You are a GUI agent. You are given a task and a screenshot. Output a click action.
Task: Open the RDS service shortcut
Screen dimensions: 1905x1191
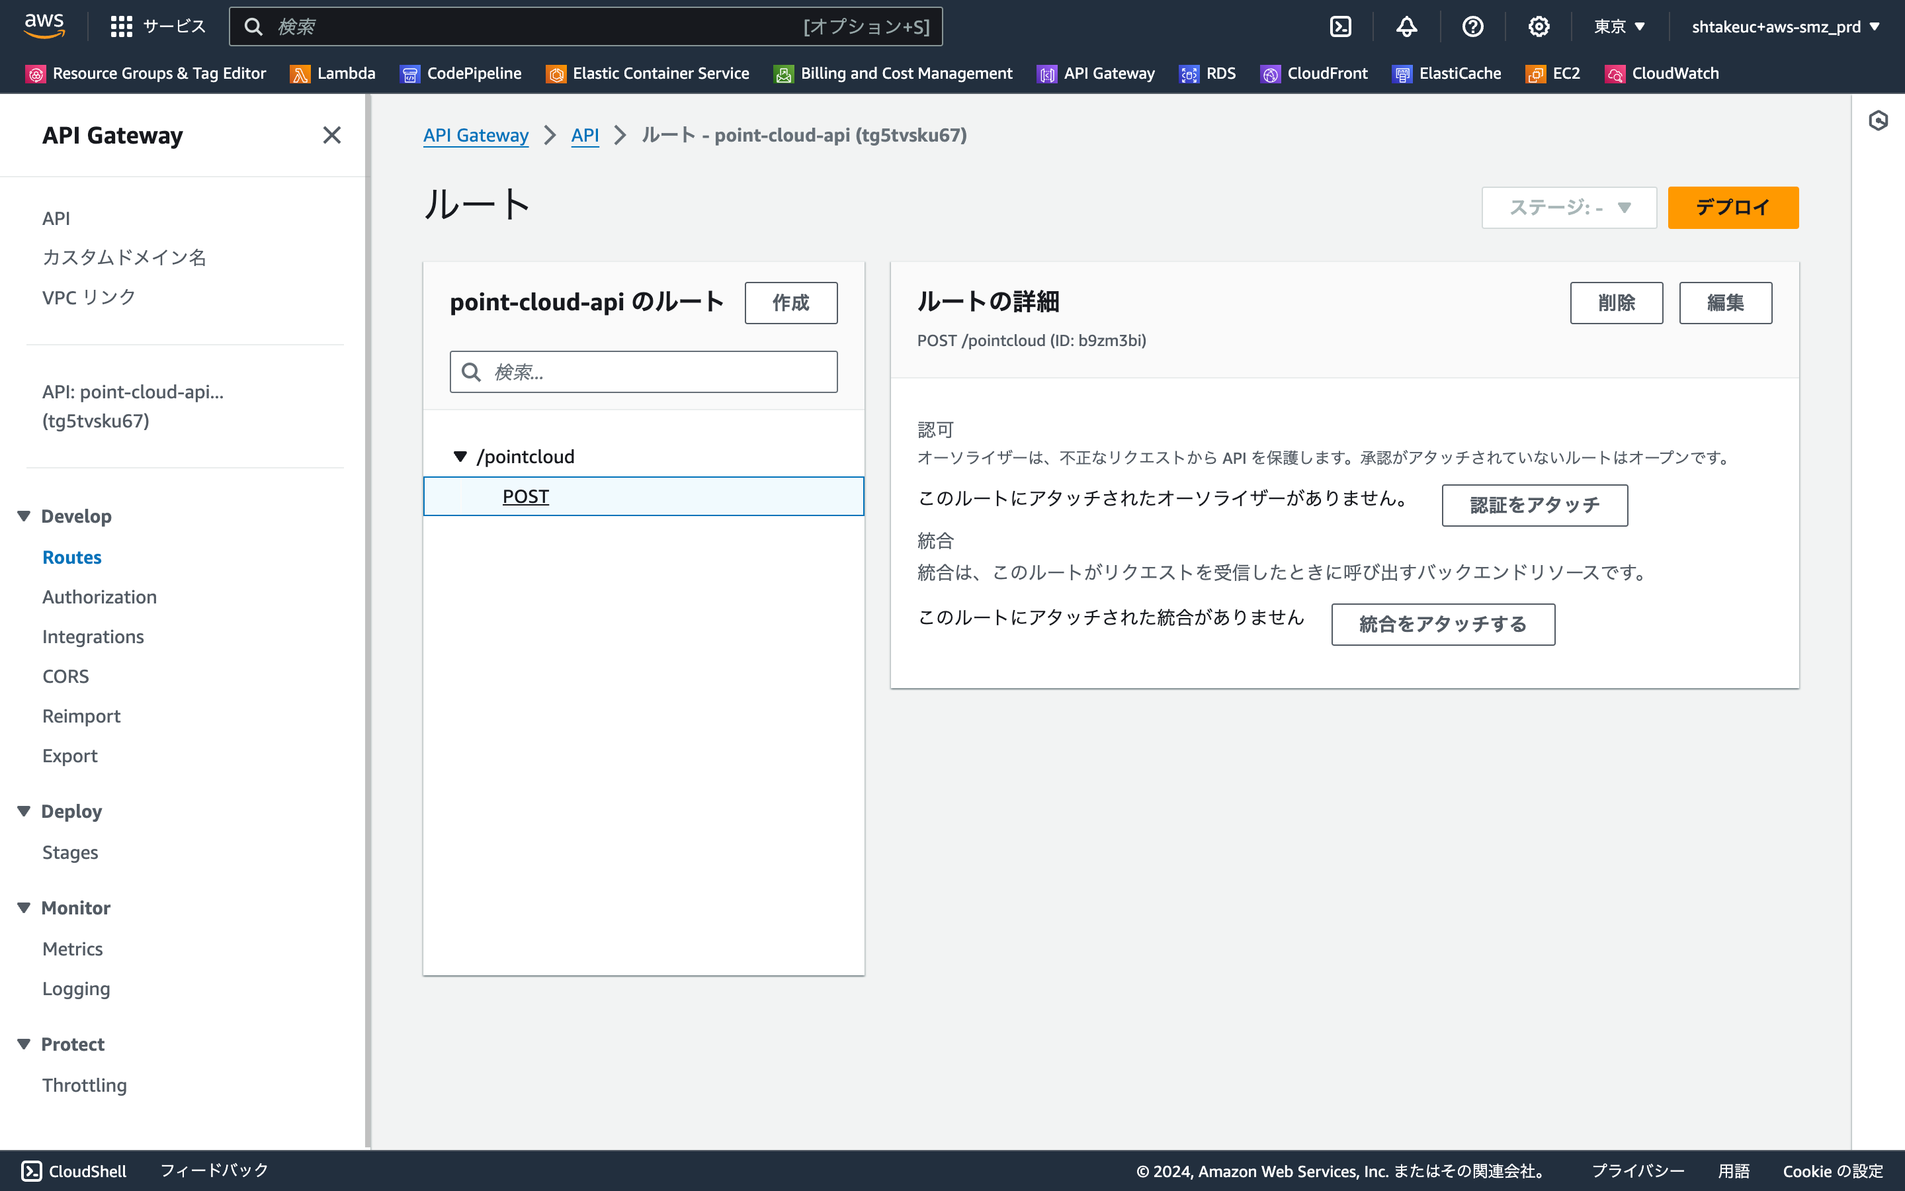1208,73
